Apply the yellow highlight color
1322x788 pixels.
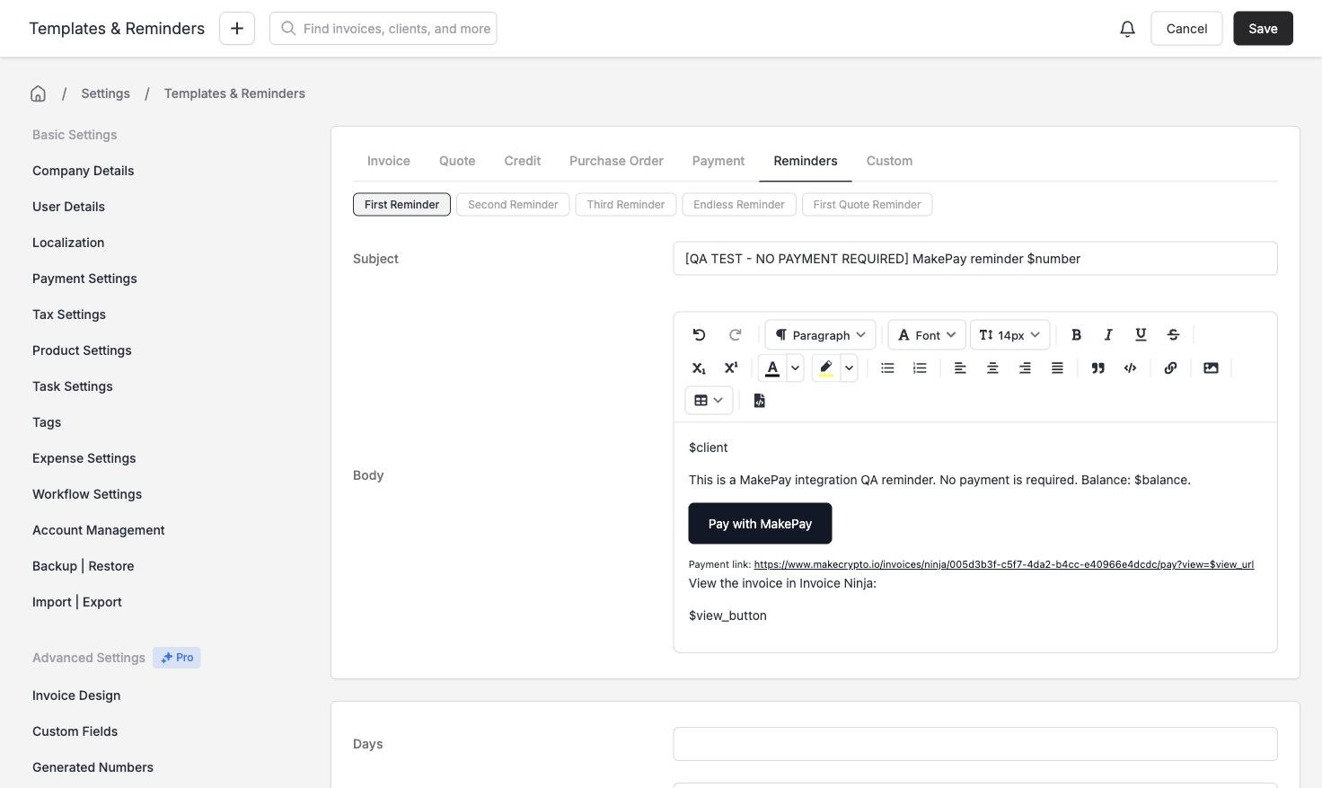click(826, 368)
